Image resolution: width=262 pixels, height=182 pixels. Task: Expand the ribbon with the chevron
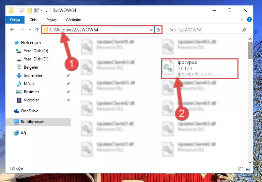(x=242, y=19)
